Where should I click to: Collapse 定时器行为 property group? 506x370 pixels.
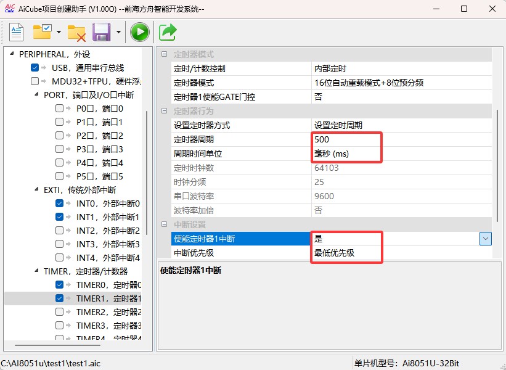(x=165, y=111)
